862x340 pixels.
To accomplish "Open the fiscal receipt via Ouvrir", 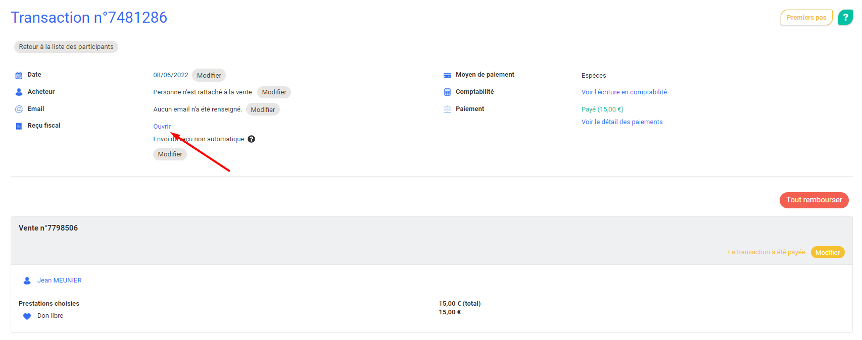I will [x=162, y=127].
